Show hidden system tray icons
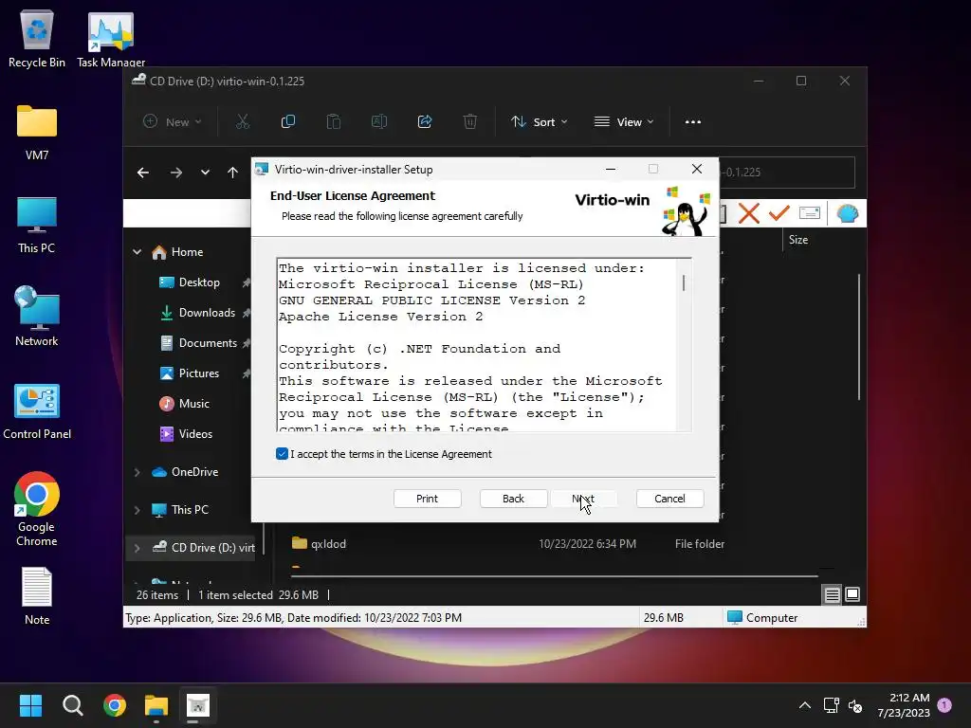The width and height of the screenshot is (971, 728). click(x=804, y=705)
